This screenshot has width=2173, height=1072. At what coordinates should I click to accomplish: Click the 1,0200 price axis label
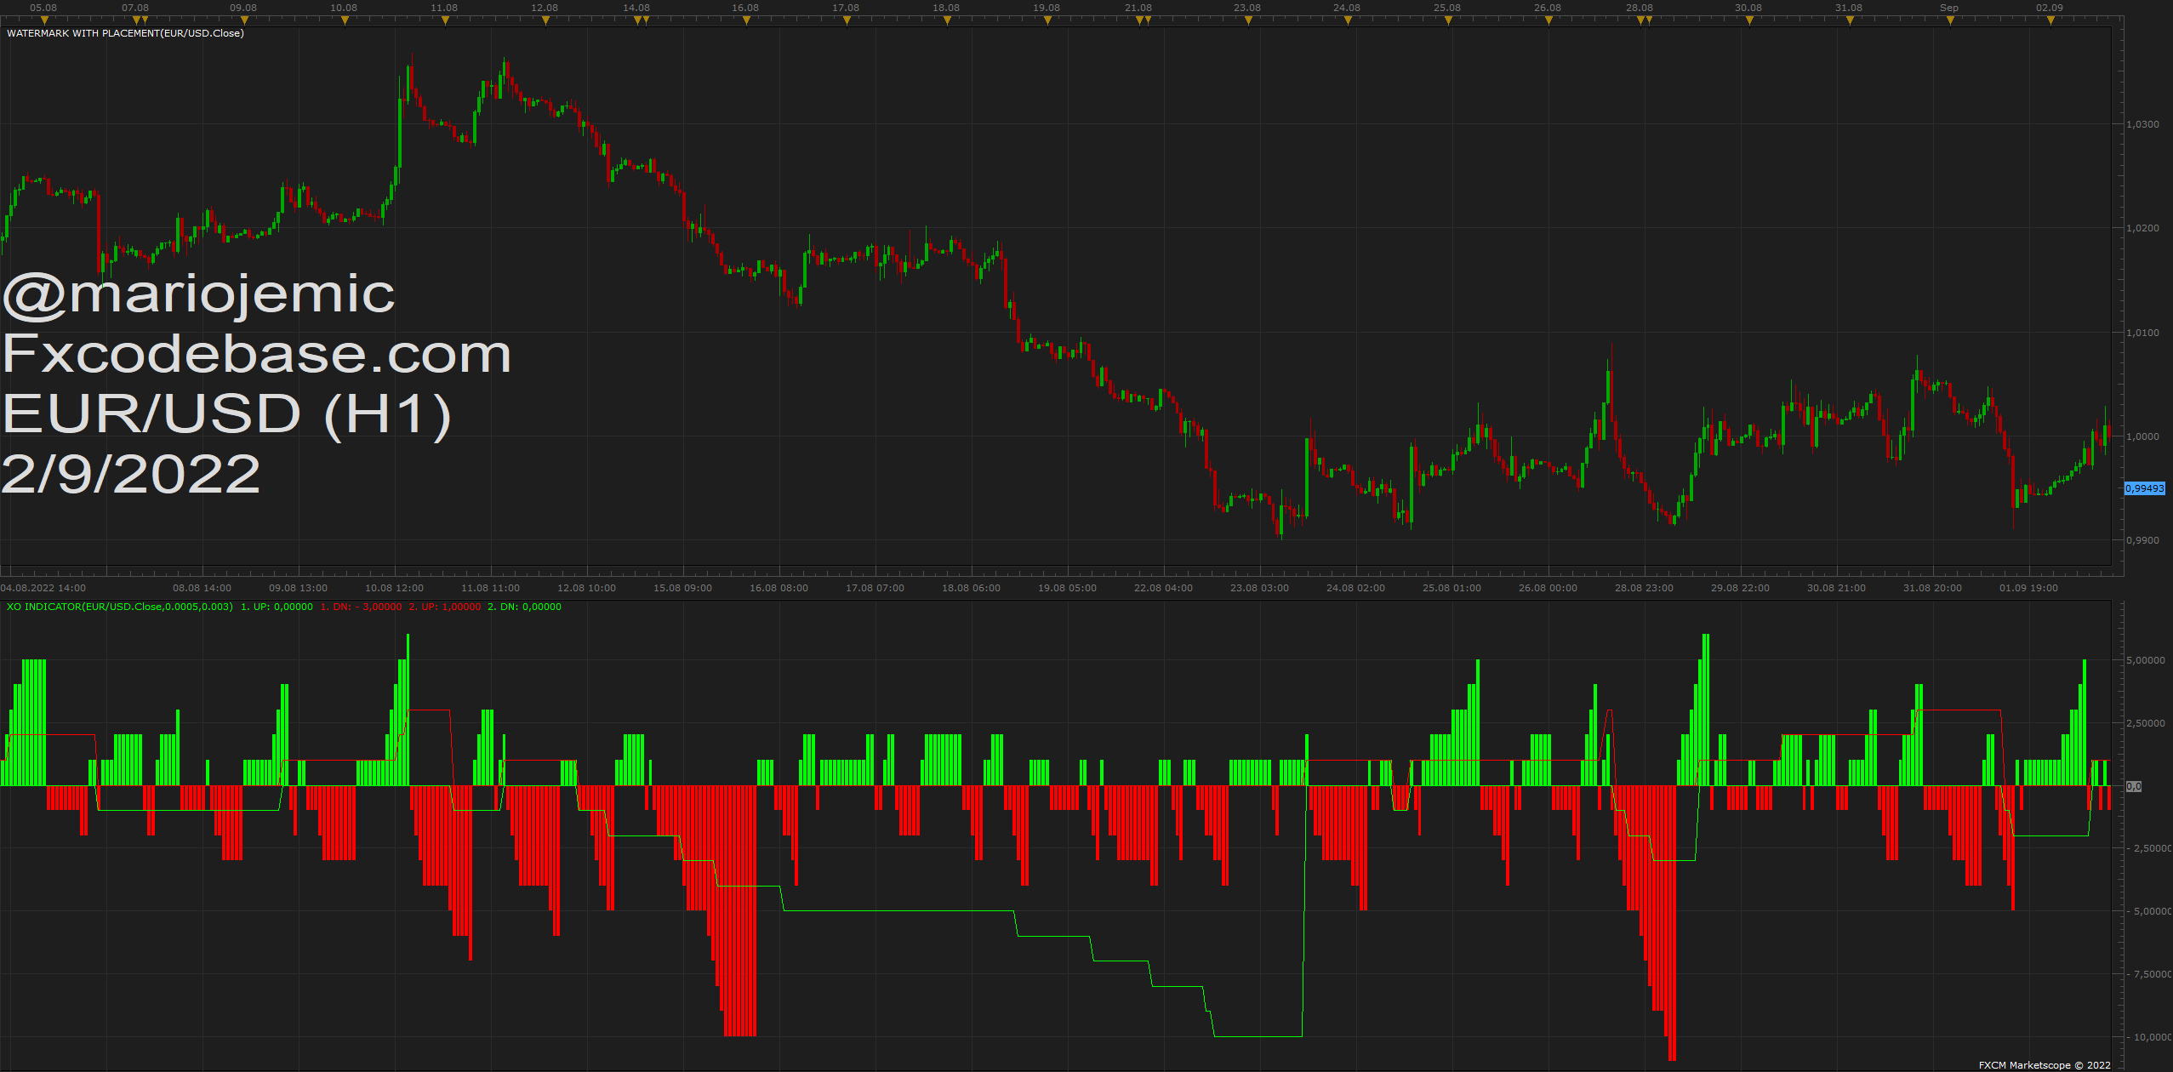point(2142,228)
